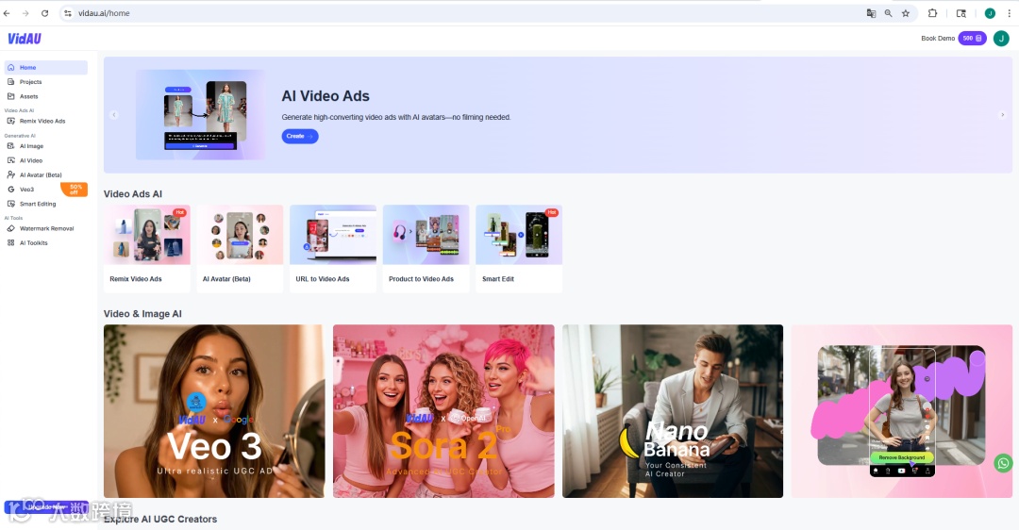Image resolution: width=1019 pixels, height=530 pixels.
Task: Click the translate page icon
Action: click(872, 13)
